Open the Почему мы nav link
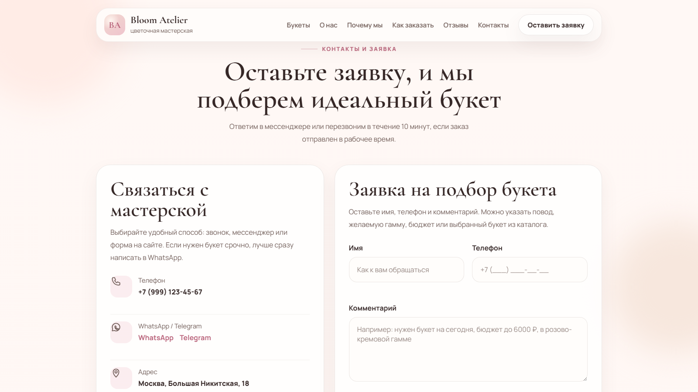This screenshot has width=698, height=392. pyautogui.click(x=365, y=25)
